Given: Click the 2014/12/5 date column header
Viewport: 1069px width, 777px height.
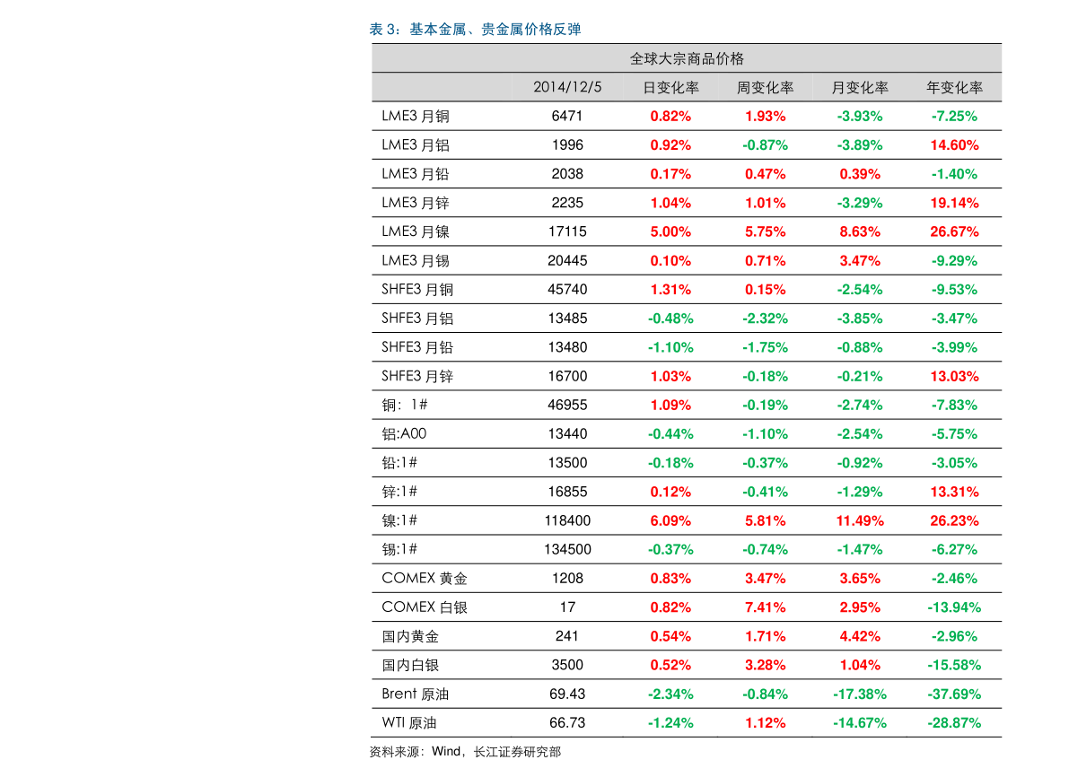Looking at the screenshot, I should pyautogui.click(x=567, y=87).
